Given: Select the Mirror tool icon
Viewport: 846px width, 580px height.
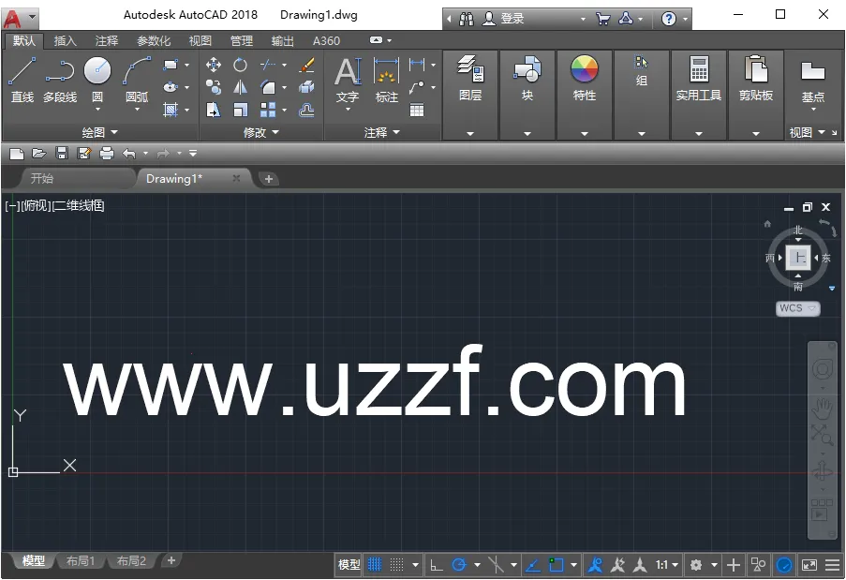Looking at the screenshot, I should pos(241,87).
